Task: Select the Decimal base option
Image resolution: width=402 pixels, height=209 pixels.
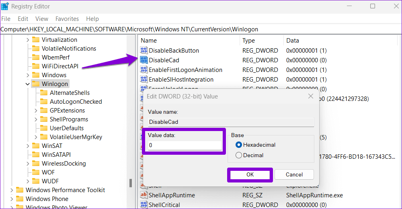Action: pos(239,155)
